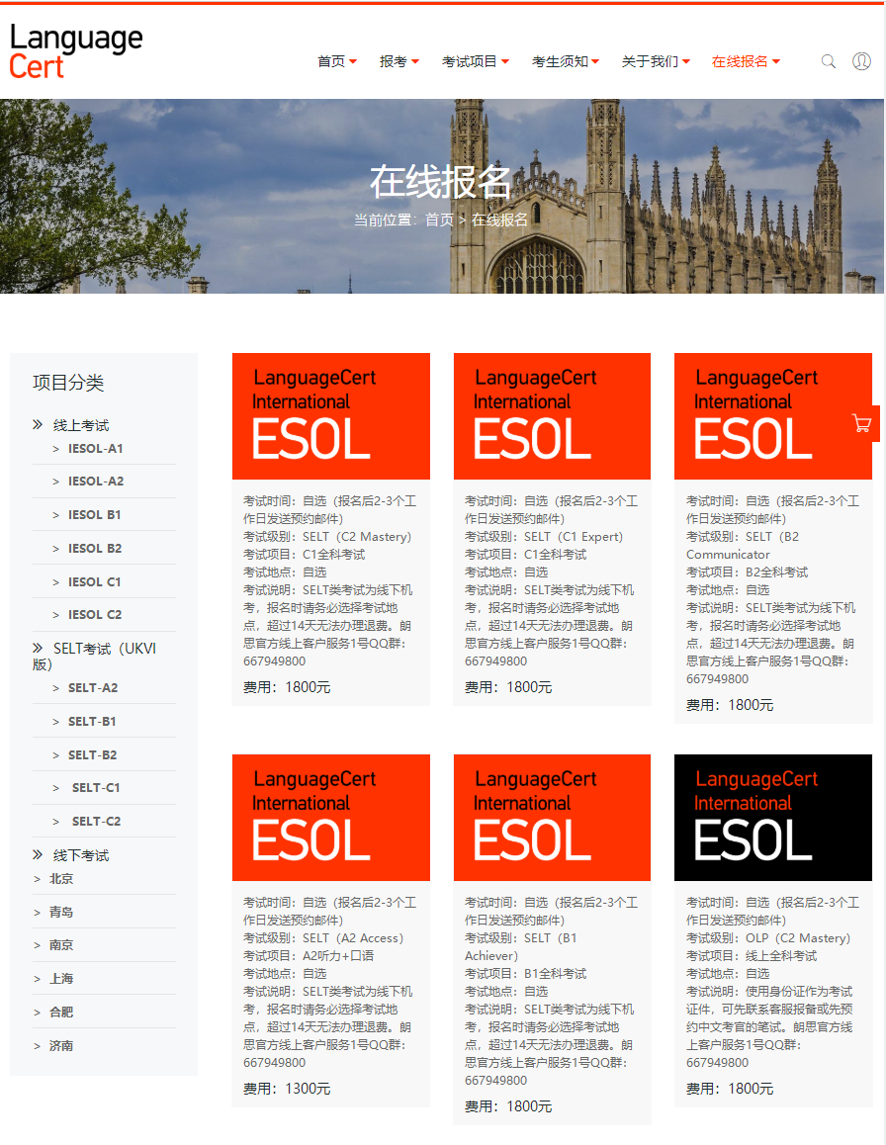Choose 北京 offline exam location
This screenshot has width=886, height=1145.
(x=61, y=878)
